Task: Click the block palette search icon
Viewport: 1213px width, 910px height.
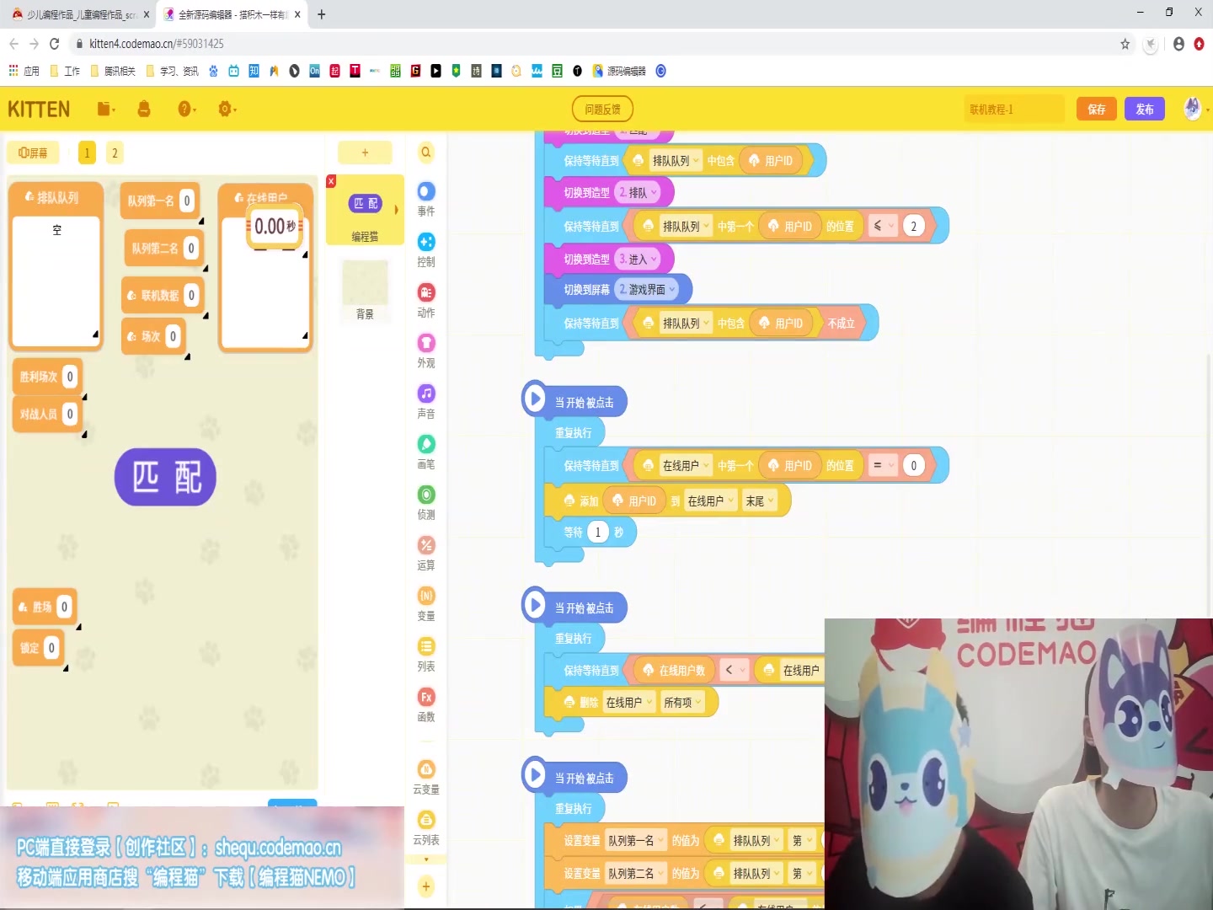Action: 426,153
